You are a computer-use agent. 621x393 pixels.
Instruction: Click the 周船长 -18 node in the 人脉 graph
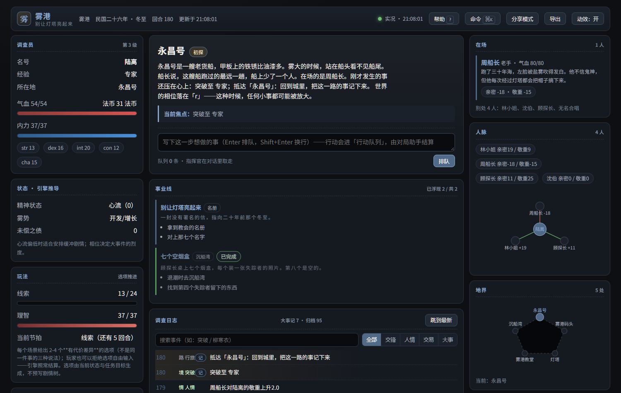click(540, 206)
